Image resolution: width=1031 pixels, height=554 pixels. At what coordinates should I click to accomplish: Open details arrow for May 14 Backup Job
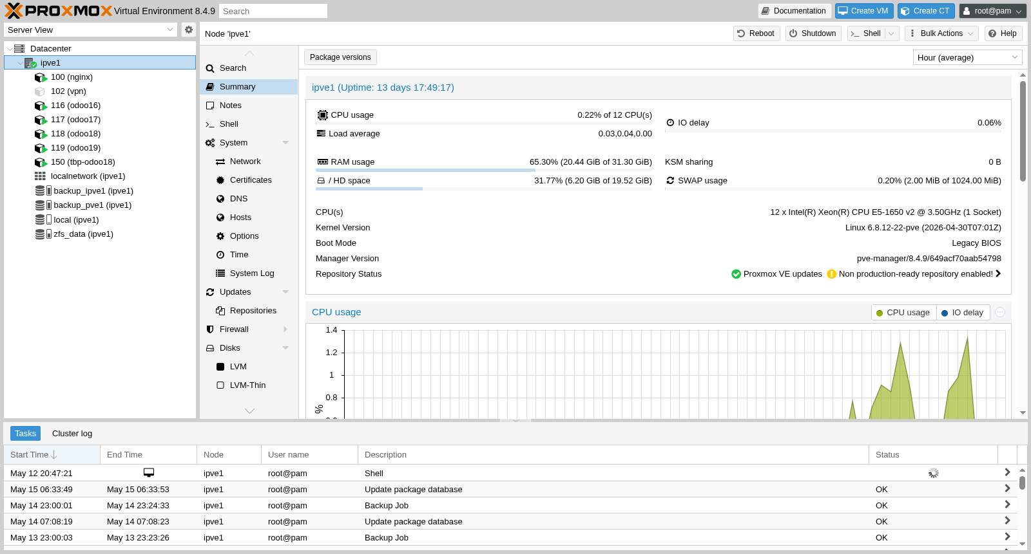tap(1007, 504)
